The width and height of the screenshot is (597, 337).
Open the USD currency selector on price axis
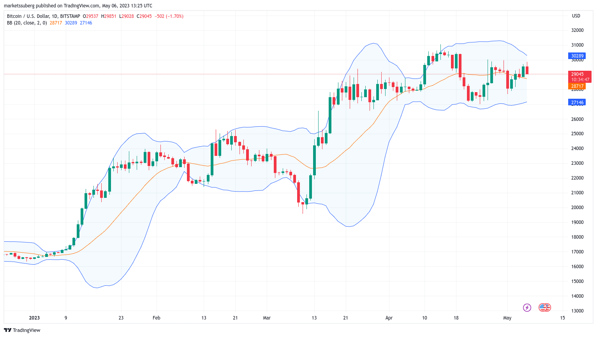576,16
